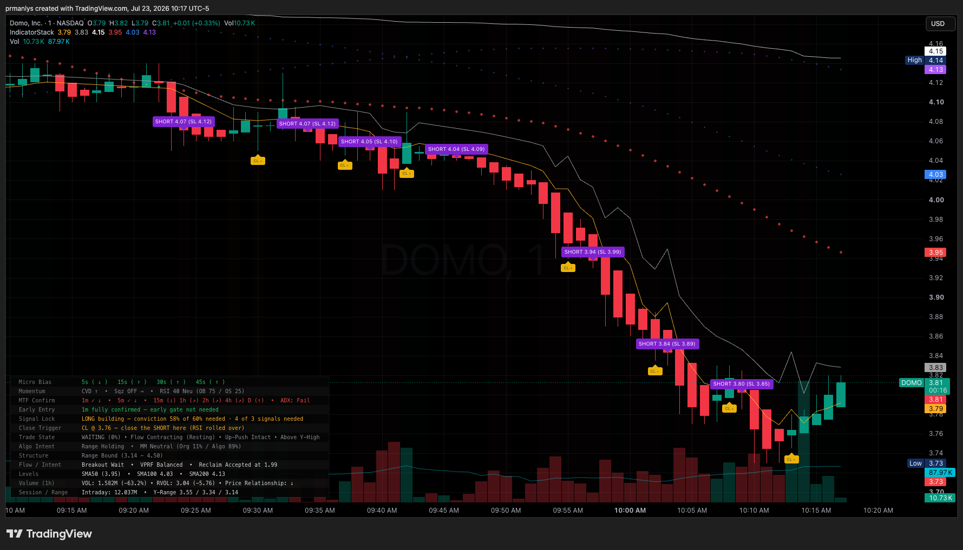
Task: Click the orange 3.79 price axis label
Action: (936, 409)
